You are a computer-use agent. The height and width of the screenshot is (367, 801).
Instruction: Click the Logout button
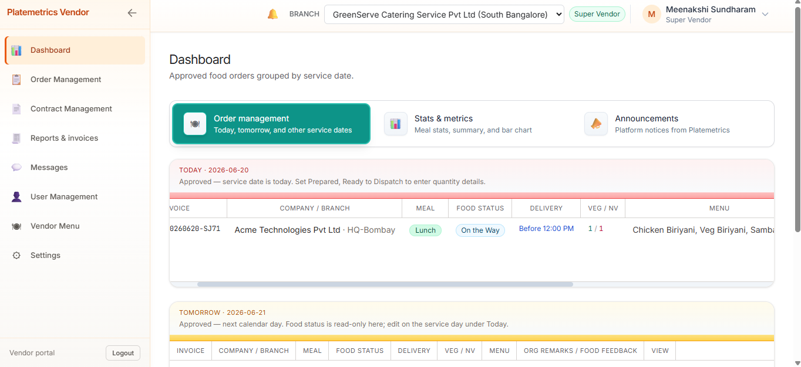[x=123, y=353]
